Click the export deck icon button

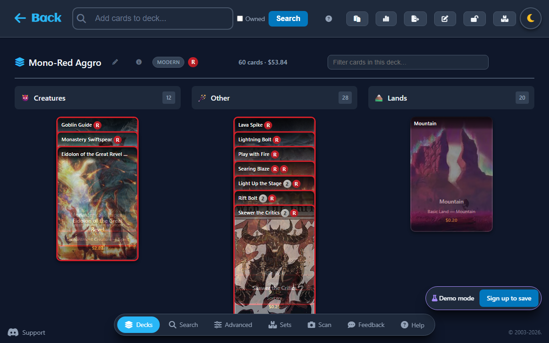click(x=415, y=19)
